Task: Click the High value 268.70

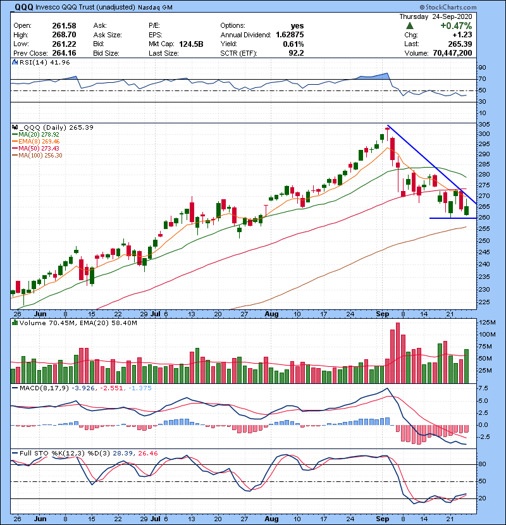Action: point(64,35)
